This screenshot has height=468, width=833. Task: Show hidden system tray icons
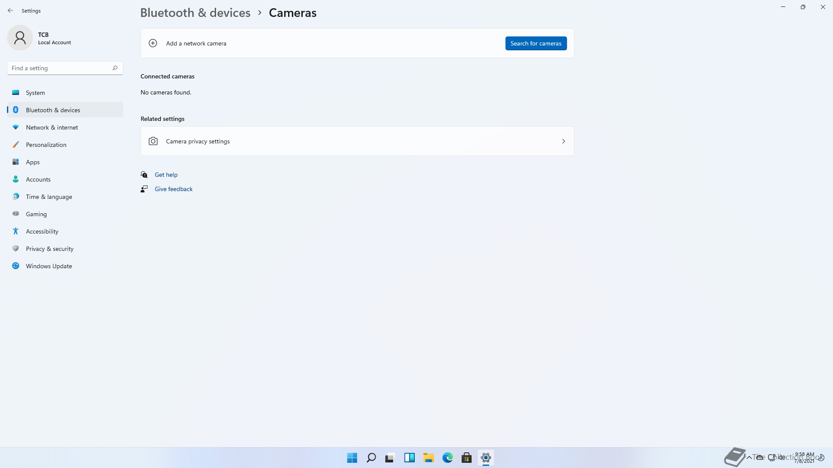749,458
